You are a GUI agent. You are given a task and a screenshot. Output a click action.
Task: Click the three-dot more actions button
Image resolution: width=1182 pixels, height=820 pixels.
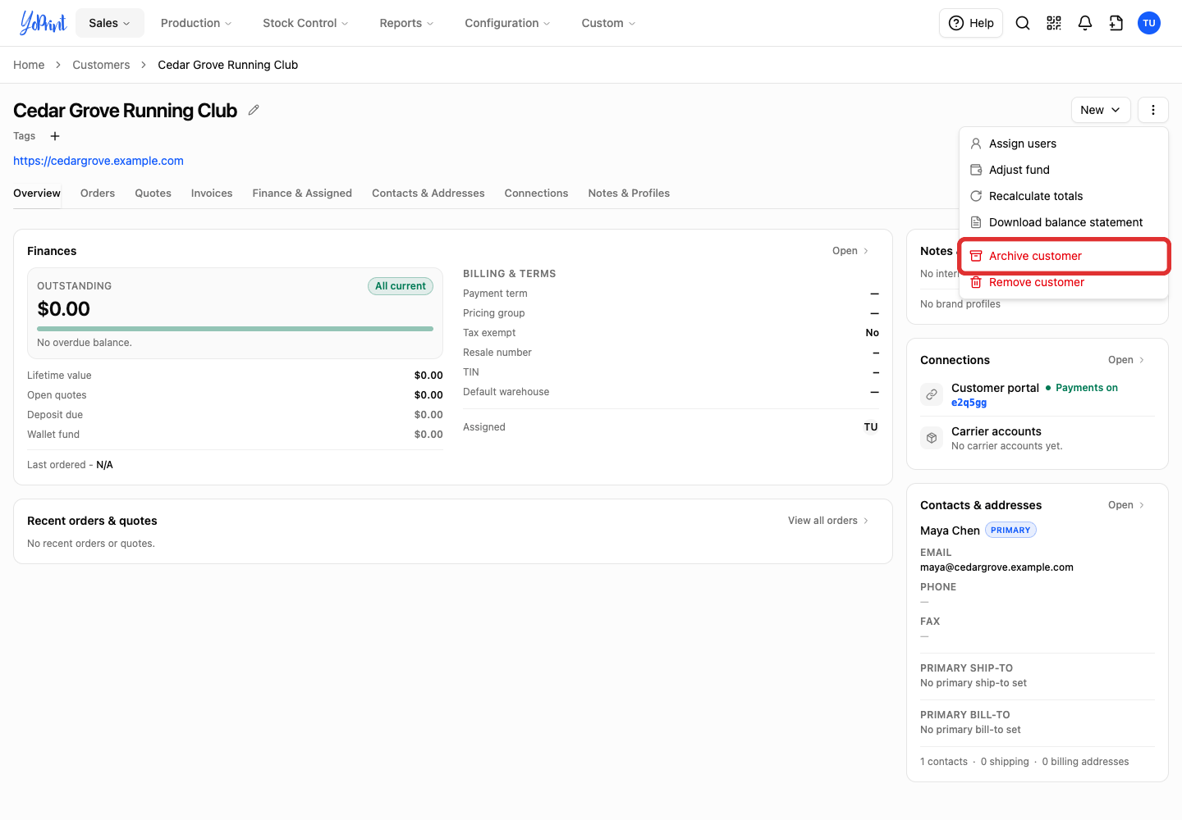[x=1153, y=110]
